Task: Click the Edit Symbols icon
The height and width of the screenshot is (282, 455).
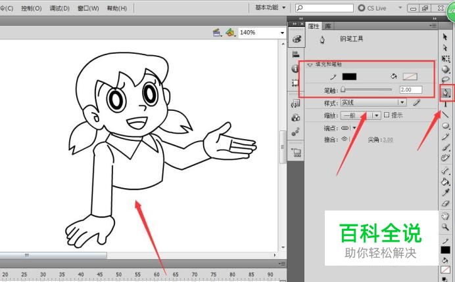Action: coord(230,33)
